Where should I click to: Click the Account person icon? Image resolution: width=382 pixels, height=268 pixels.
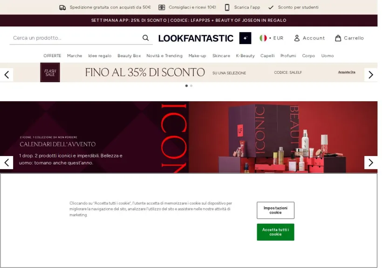[297, 38]
